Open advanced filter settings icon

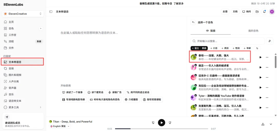click(257, 48)
